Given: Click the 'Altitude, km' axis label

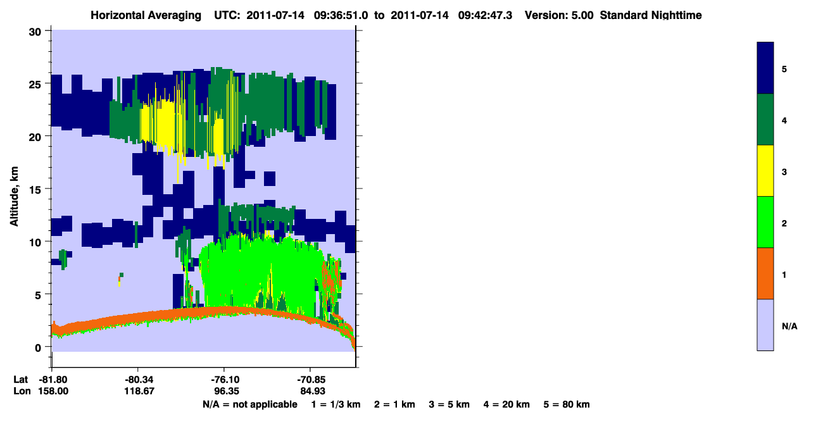Looking at the screenshot, I should tap(14, 197).
